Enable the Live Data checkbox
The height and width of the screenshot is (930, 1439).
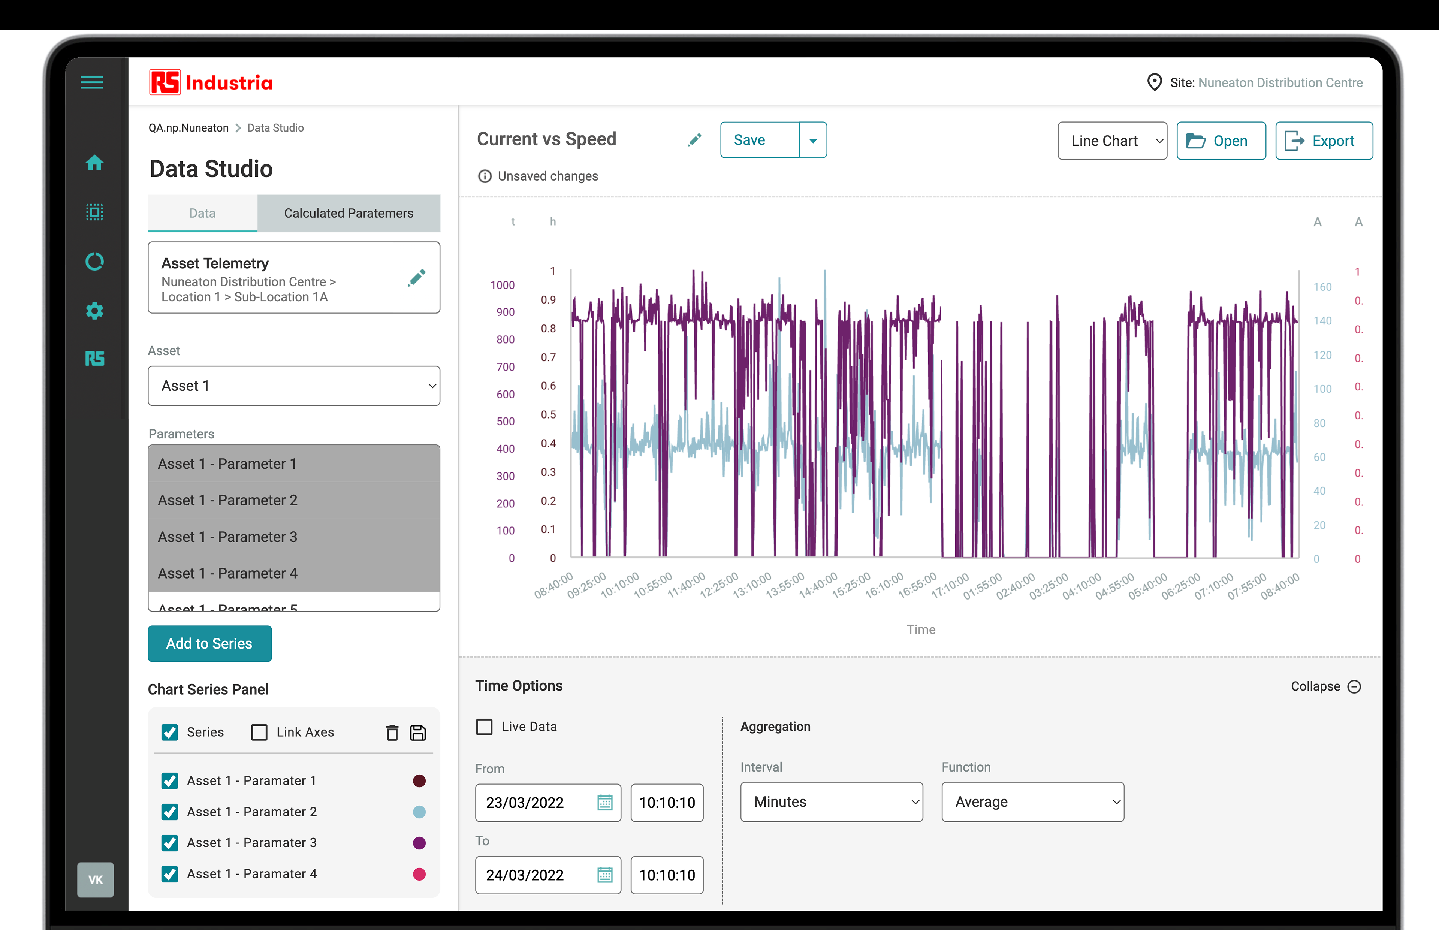pos(484,727)
